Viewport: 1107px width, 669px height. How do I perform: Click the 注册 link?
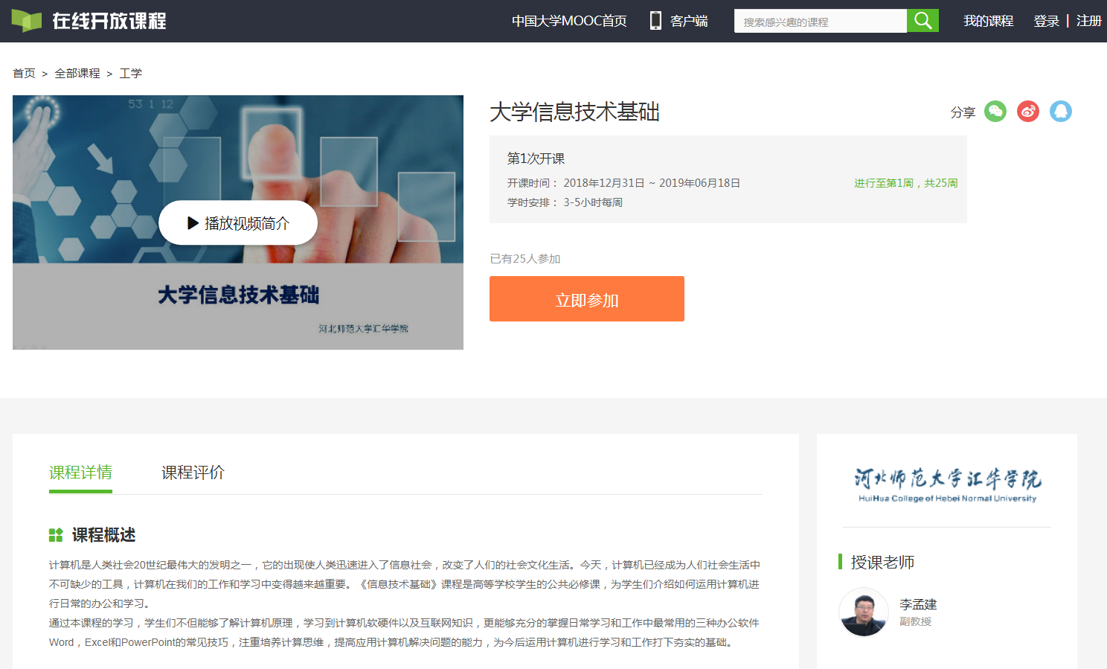point(1088,21)
